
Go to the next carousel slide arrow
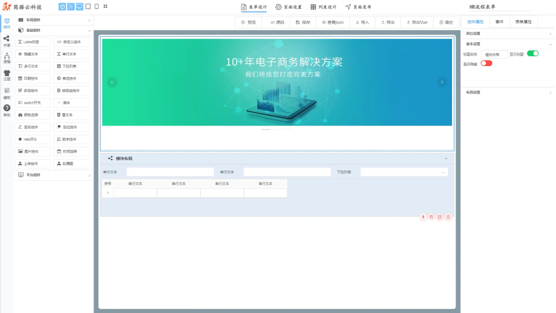coord(442,82)
